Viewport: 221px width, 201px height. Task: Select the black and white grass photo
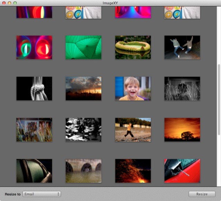[x=182, y=88]
